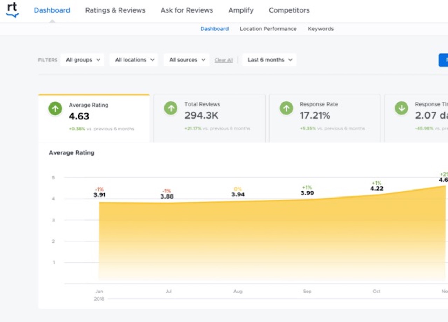This screenshot has height=322, width=448.
Task: Open the Last 6 months date range dropdown
Action: point(269,60)
